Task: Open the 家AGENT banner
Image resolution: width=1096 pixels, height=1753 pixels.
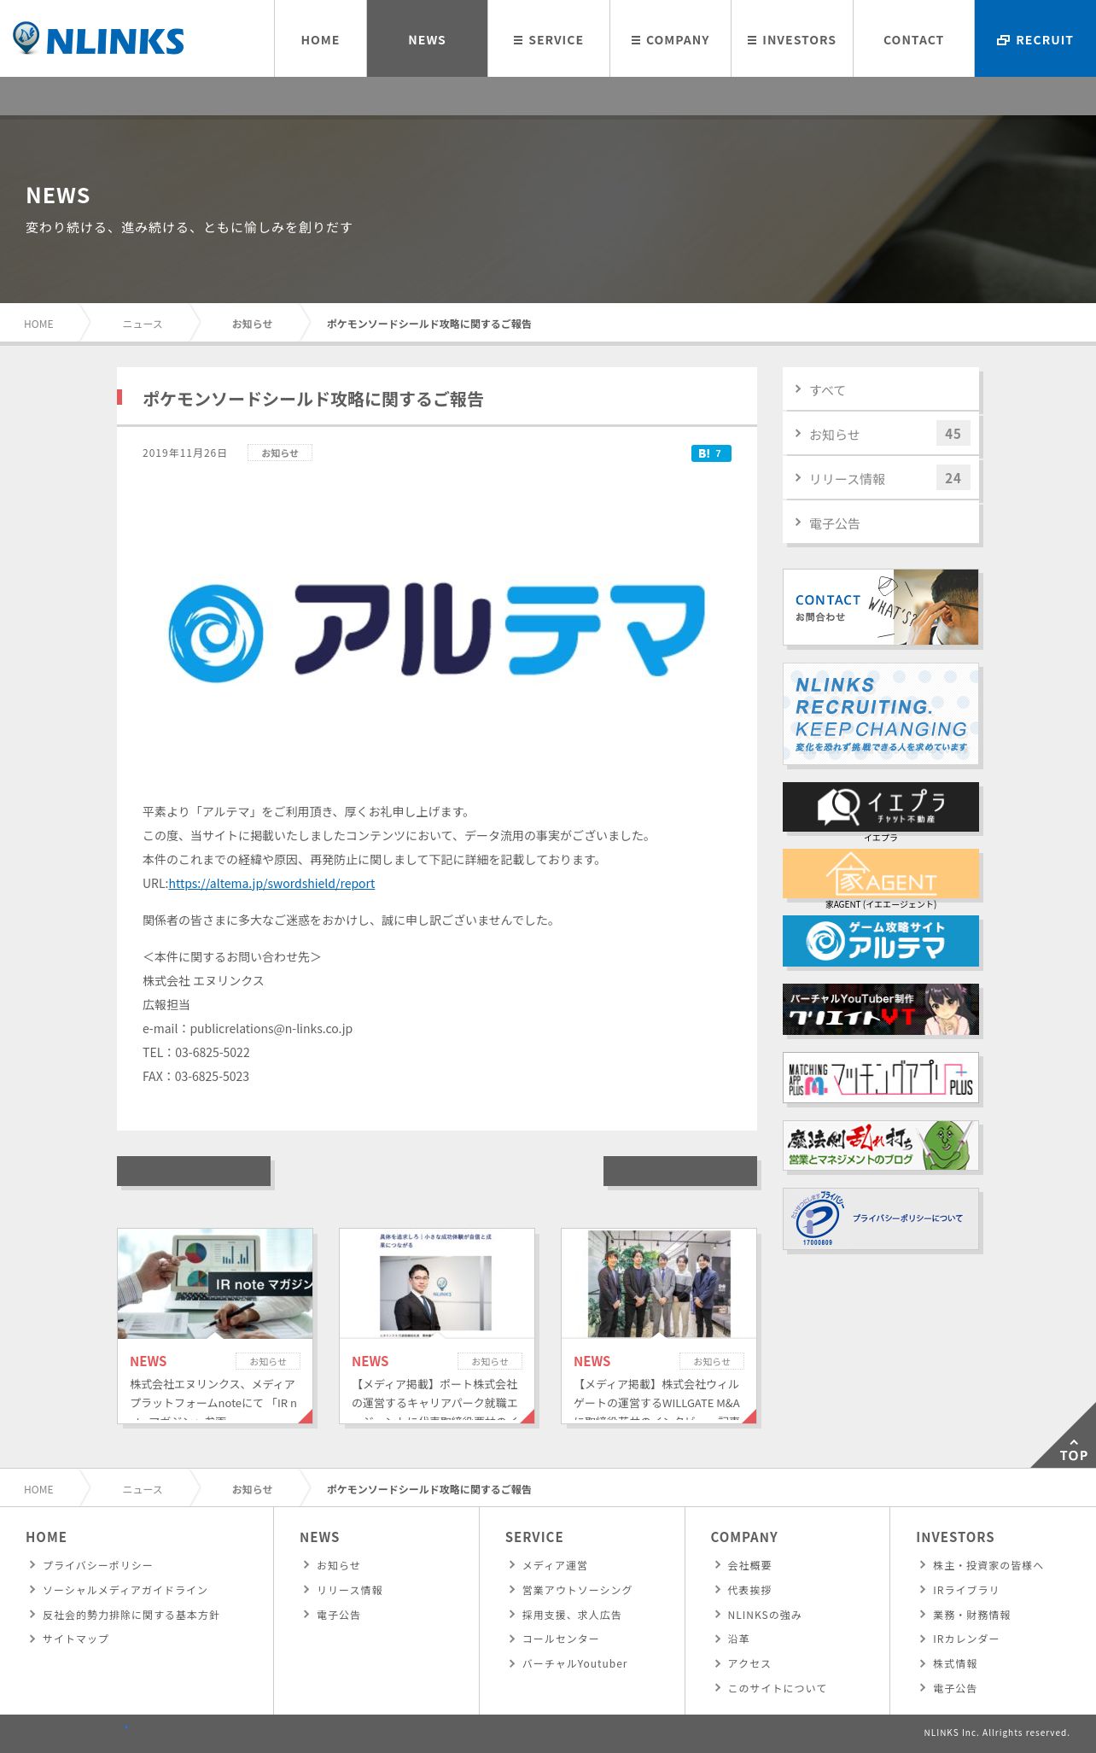Action: pos(881,874)
